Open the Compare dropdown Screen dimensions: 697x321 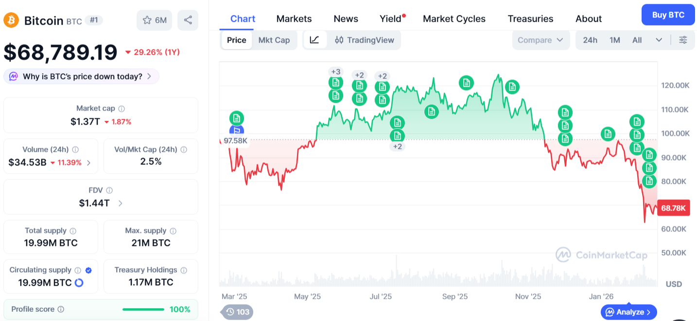coord(540,40)
